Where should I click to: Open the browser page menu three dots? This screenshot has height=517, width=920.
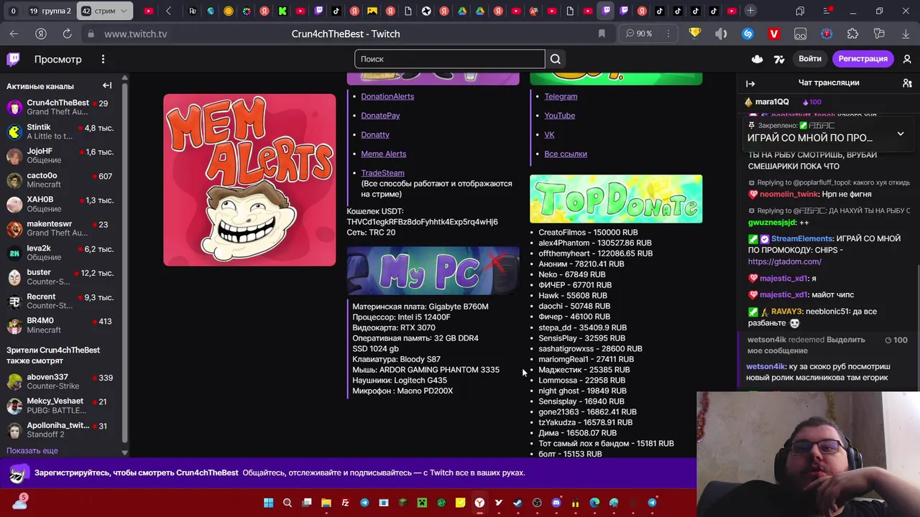668,34
